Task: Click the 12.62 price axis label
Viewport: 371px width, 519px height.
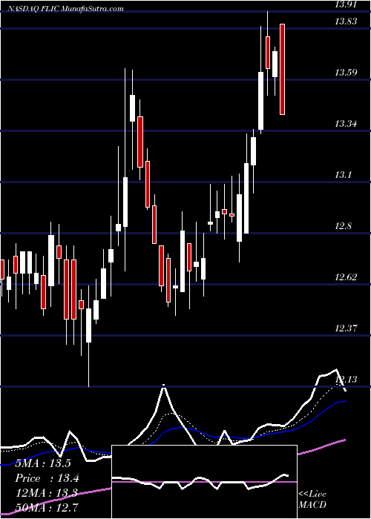Action: click(x=346, y=277)
